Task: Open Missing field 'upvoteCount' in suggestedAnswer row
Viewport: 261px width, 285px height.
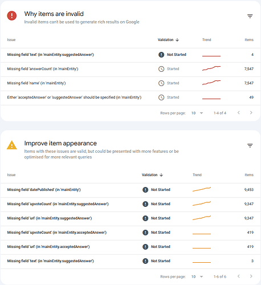Action: (130, 204)
